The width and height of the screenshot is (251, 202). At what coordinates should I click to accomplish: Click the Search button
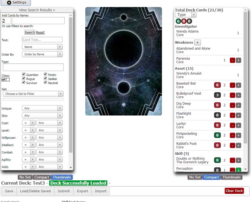pyautogui.click(x=30, y=33)
